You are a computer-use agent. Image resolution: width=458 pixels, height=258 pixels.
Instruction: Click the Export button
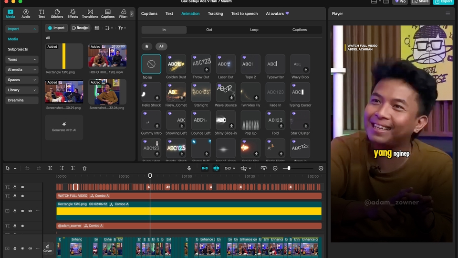(x=443, y=1)
